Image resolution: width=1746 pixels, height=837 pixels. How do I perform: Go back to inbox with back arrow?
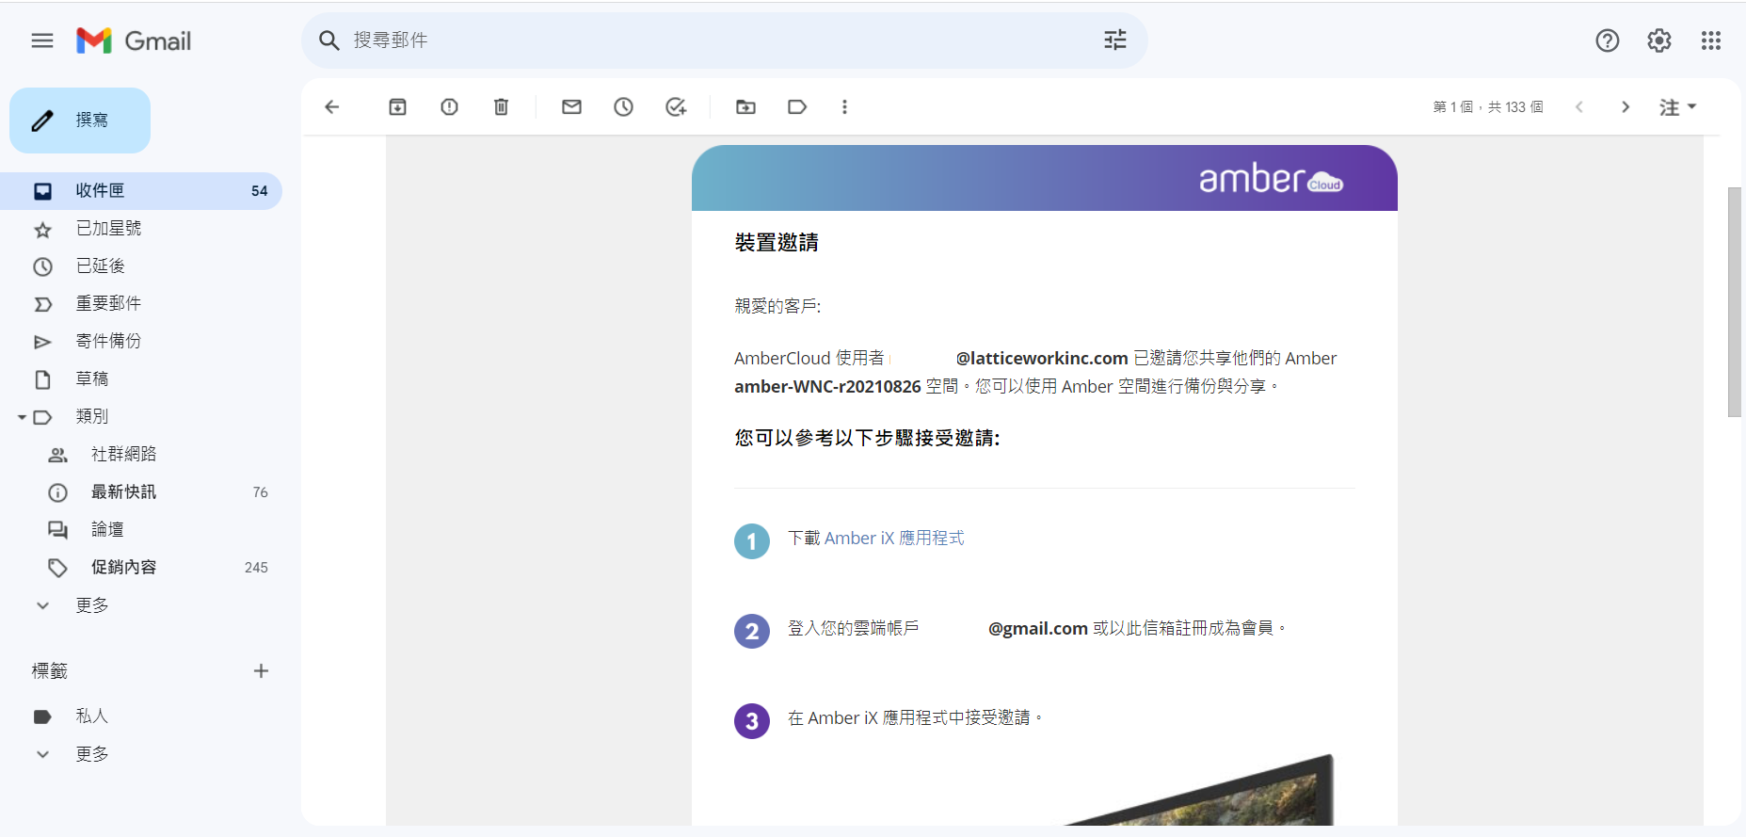click(x=331, y=106)
